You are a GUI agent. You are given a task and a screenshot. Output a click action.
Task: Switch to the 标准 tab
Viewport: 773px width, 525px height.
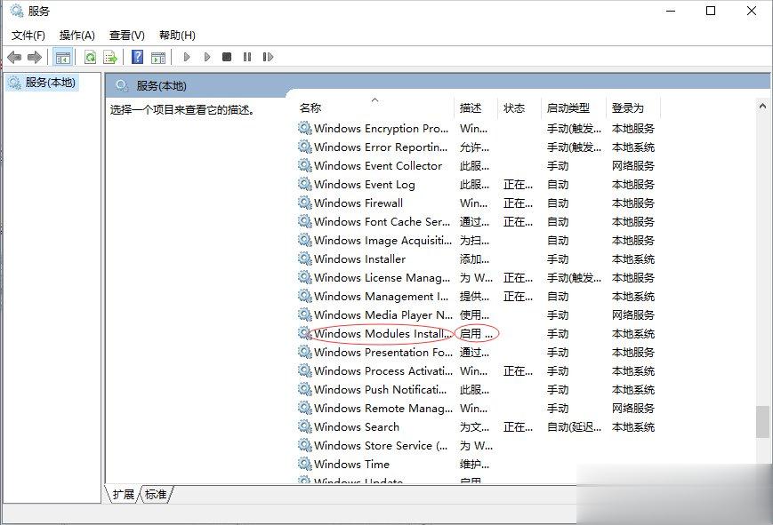pos(156,494)
